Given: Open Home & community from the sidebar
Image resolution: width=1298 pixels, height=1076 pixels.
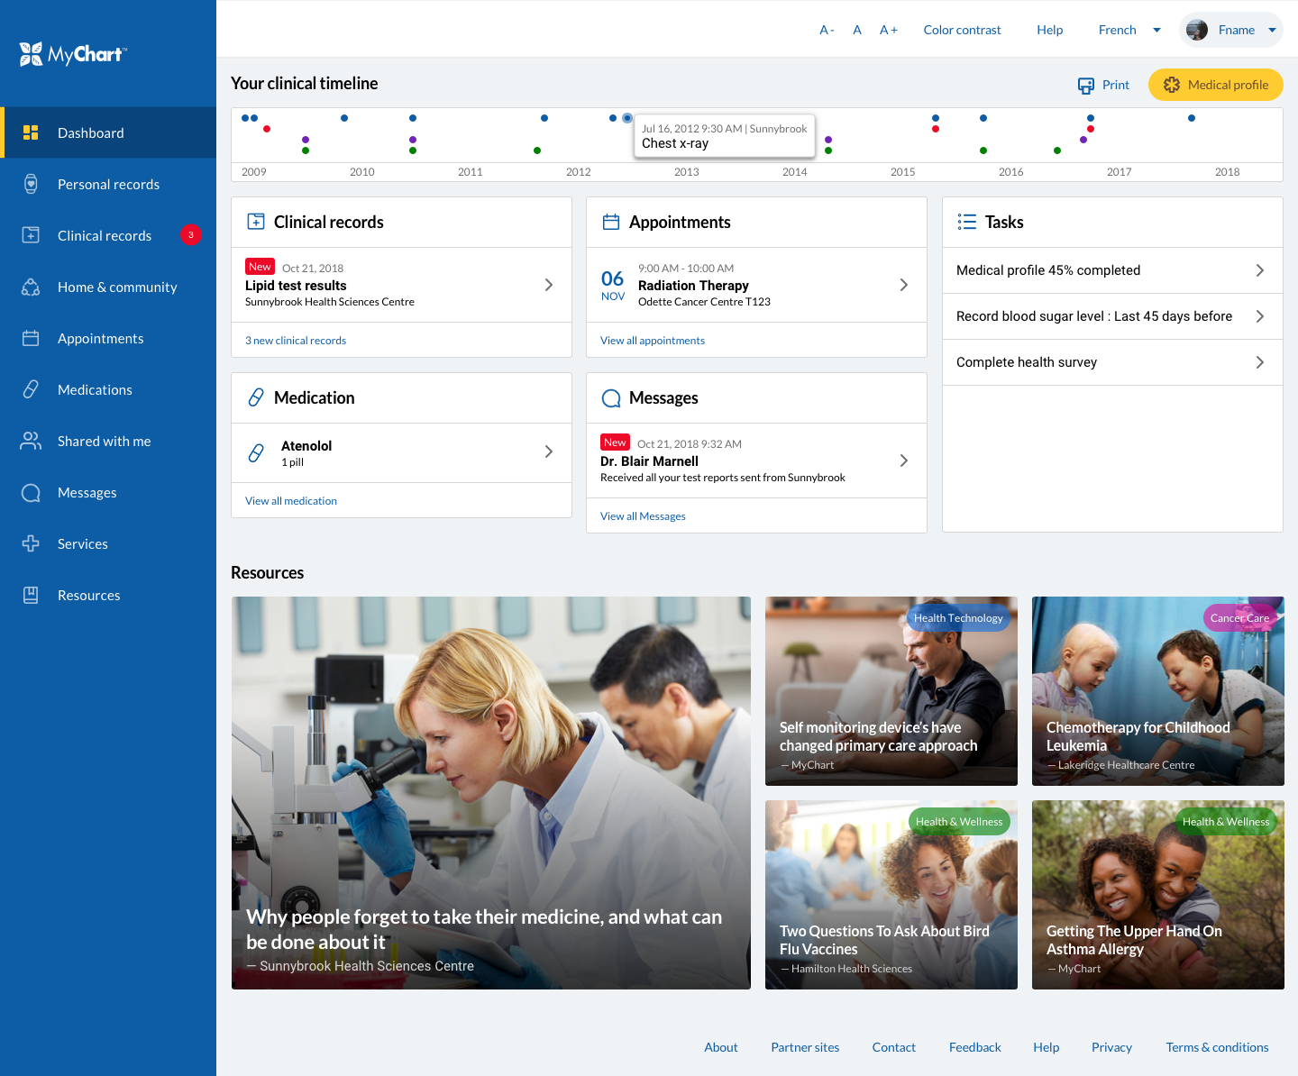Looking at the screenshot, I should 116,287.
